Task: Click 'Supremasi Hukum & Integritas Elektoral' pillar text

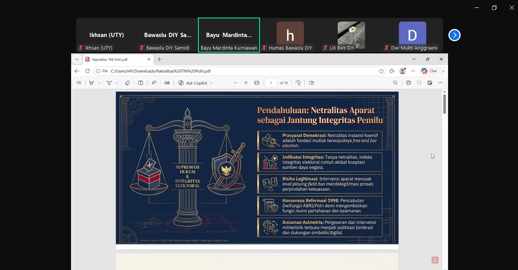Action: [187, 177]
